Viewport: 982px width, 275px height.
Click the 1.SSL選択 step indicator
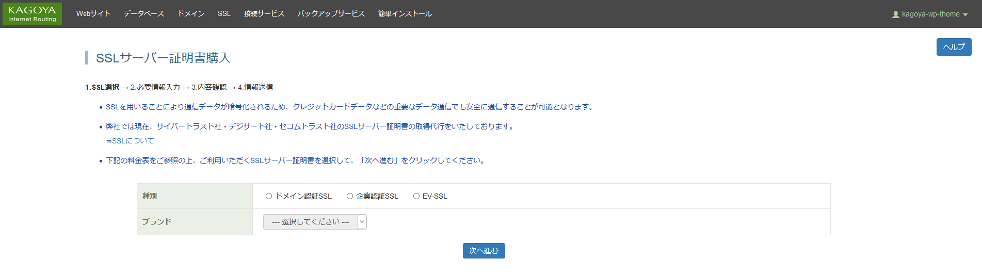[x=102, y=87]
